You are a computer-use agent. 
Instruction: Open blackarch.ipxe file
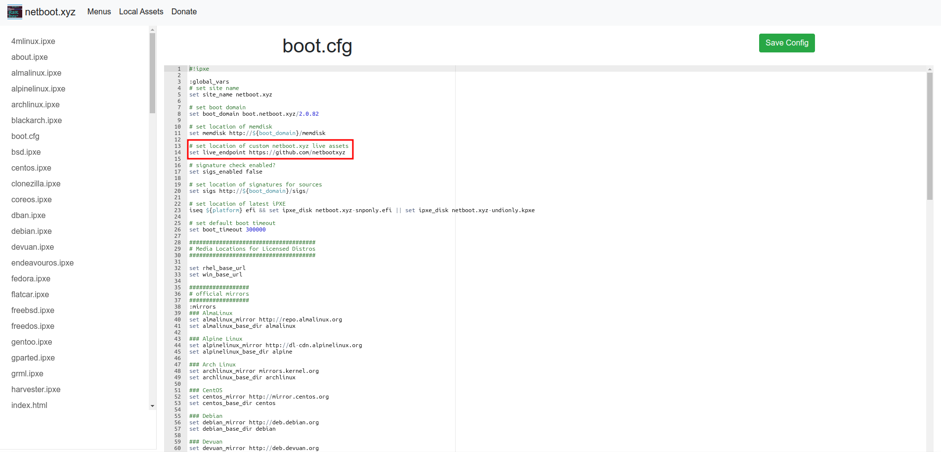click(x=37, y=120)
